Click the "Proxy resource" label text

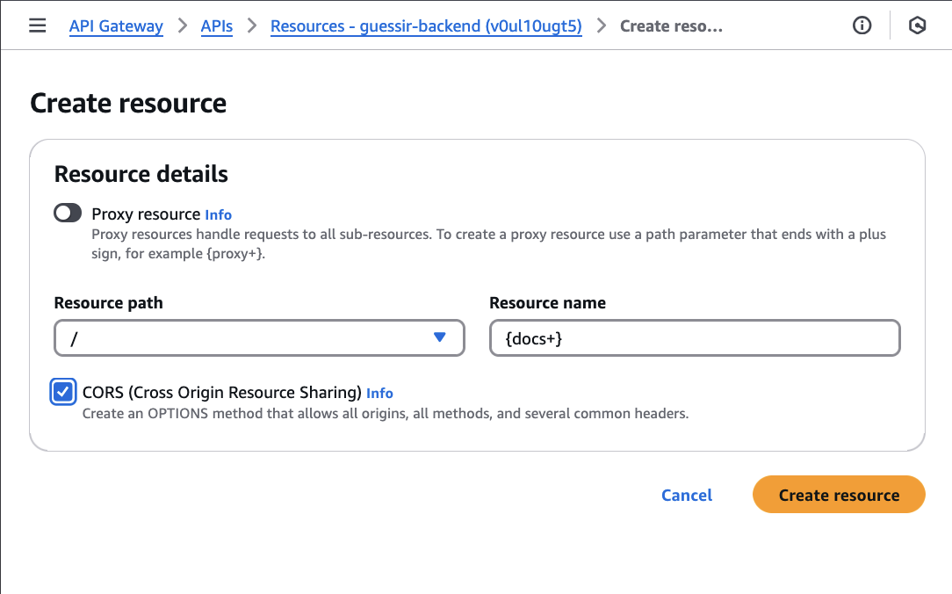pyautogui.click(x=146, y=214)
